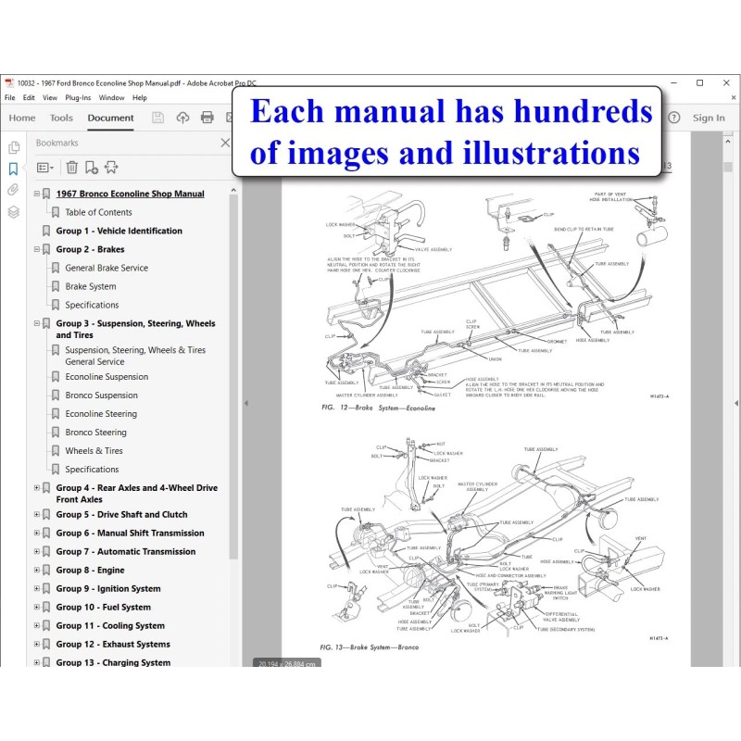
Task: Open bookmark options dropdown menu
Action: pyautogui.click(x=45, y=168)
